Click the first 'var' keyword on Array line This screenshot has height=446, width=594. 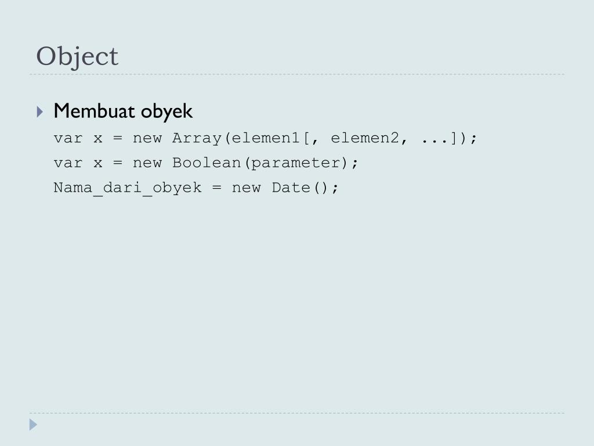click(68, 139)
